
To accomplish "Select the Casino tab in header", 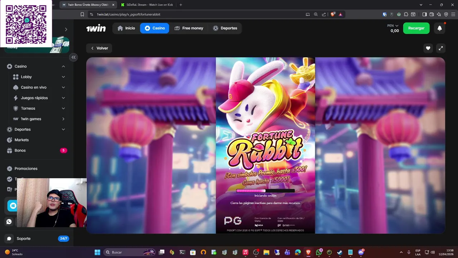I will pyautogui.click(x=155, y=28).
